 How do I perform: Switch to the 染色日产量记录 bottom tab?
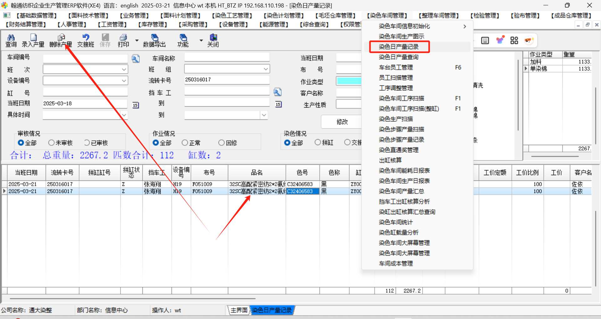272,310
